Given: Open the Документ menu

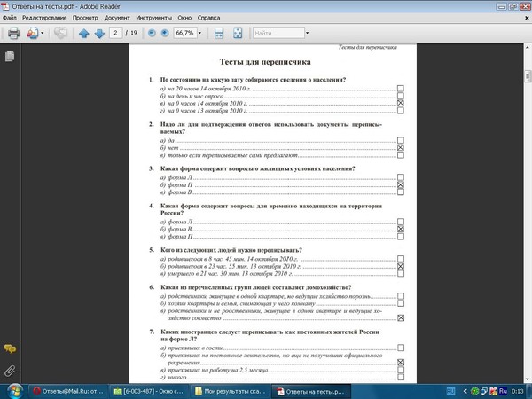Looking at the screenshot, I should click(x=117, y=18).
